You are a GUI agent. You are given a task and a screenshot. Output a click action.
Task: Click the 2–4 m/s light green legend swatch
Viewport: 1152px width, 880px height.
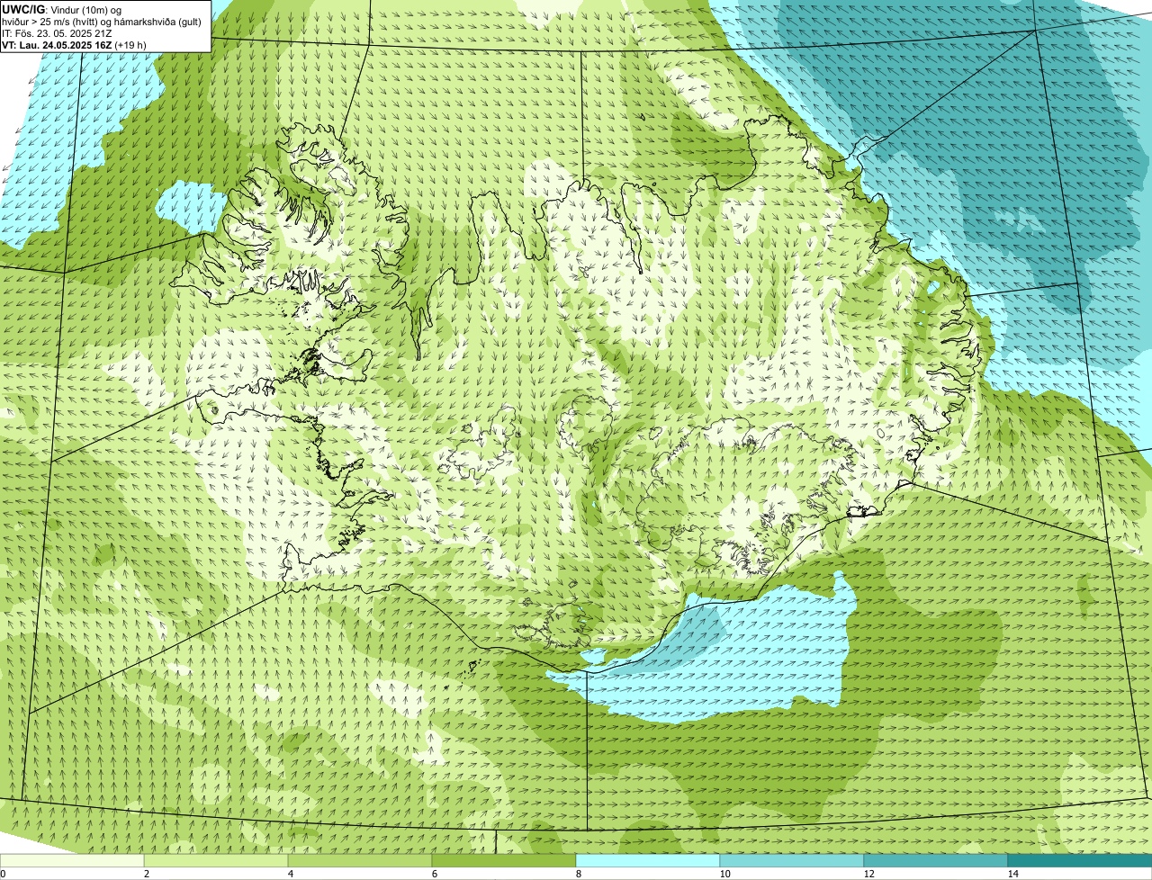click(x=216, y=860)
